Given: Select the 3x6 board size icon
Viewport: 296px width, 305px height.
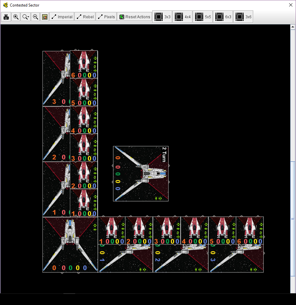Looking at the screenshot, I should pyautogui.click(x=243, y=17).
